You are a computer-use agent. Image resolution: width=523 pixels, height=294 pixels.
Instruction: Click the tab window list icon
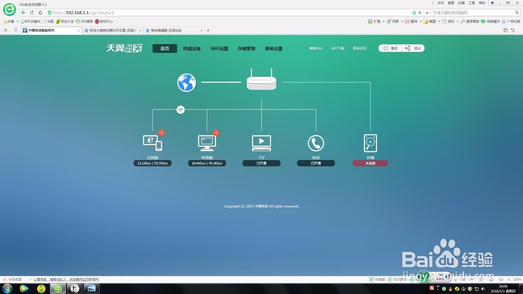[x=505, y=30]
